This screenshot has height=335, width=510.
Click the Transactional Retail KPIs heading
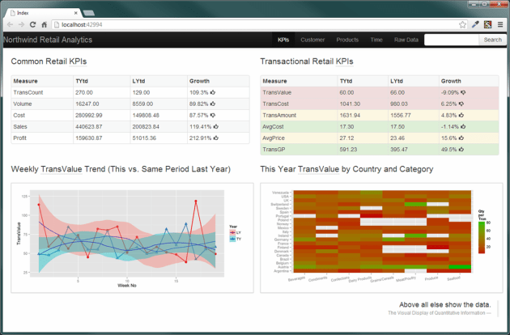click(x=307, y=61)
